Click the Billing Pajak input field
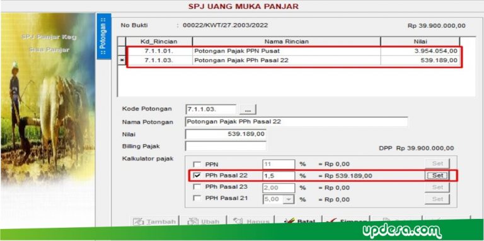Viewport: 484px width, 241px height. 226,146
